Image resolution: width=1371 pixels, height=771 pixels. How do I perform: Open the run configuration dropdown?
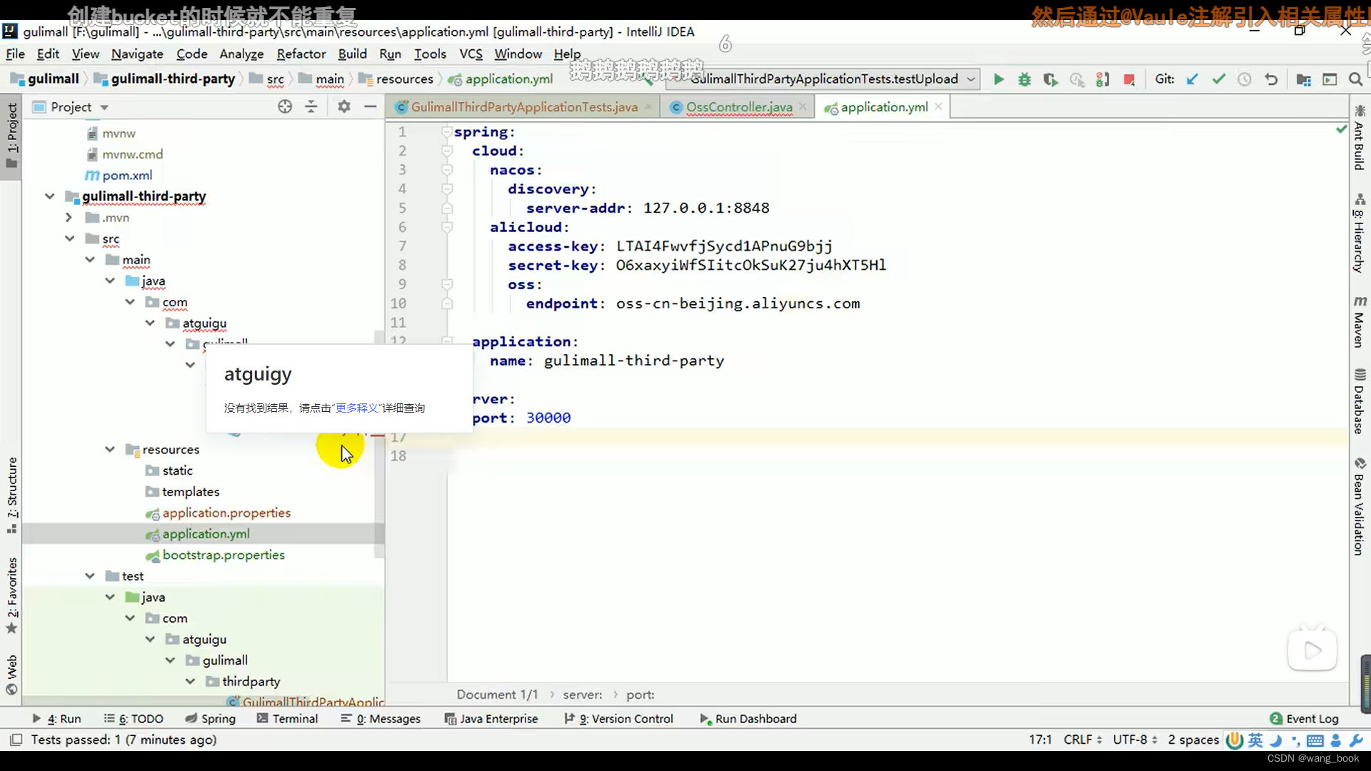pos(971,79)
